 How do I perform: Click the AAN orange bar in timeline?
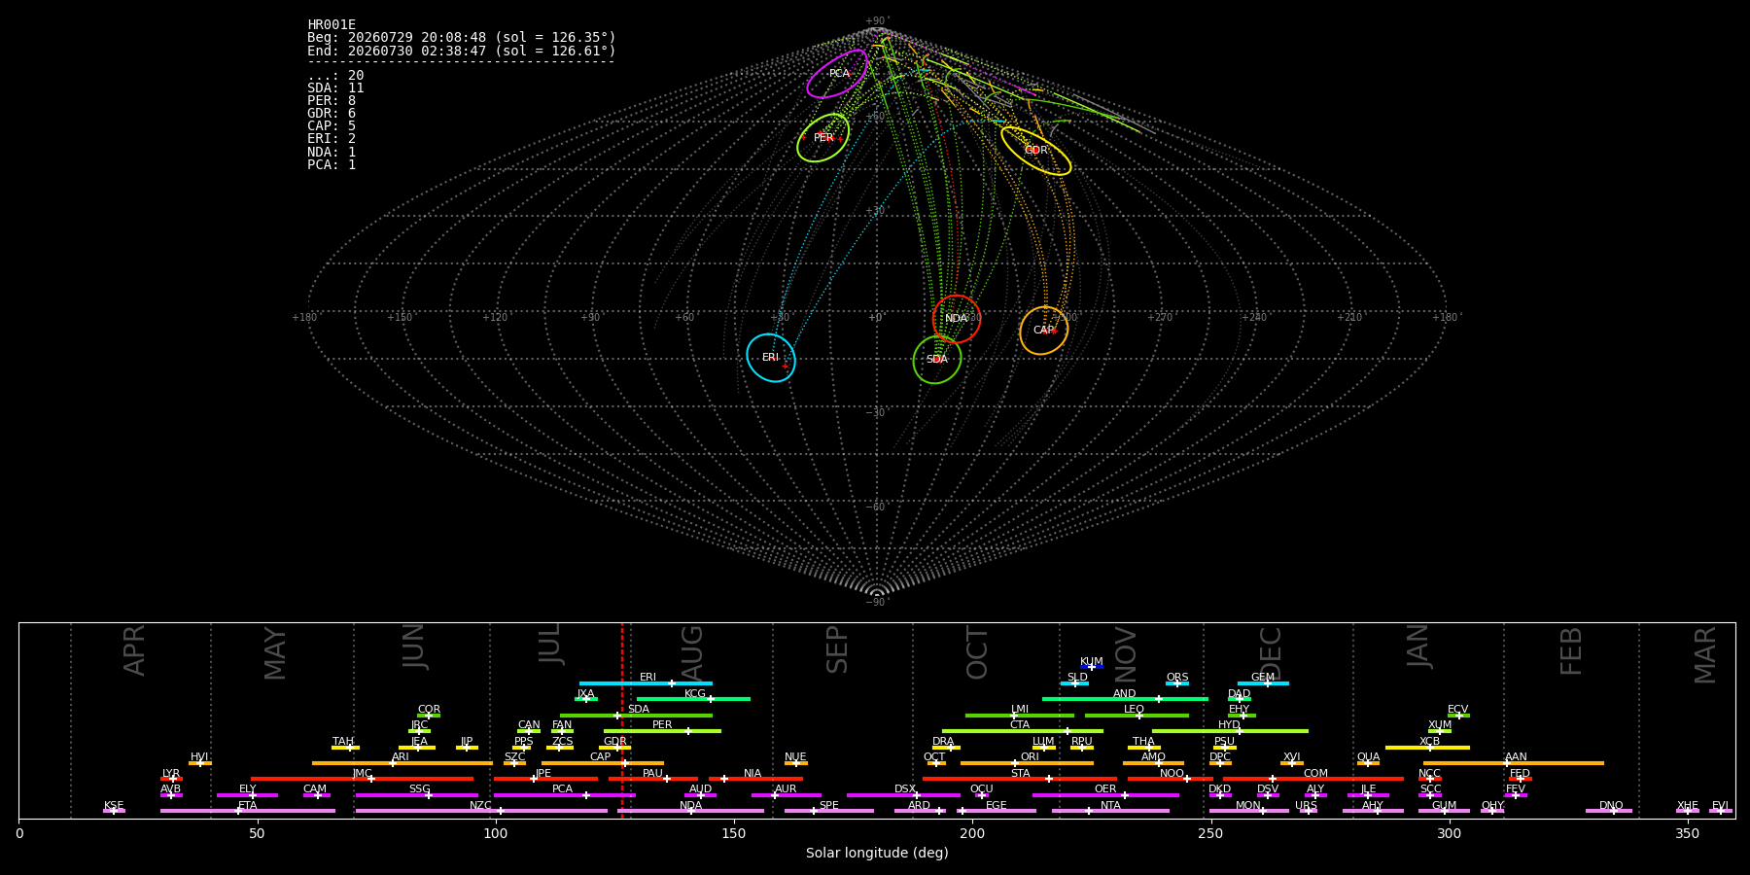(1514, 763)
